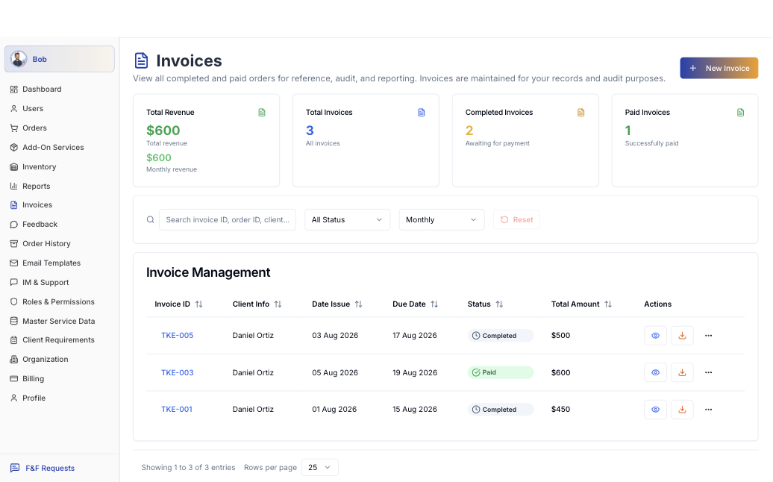Open the All Status filter dropdown
This screenshot has height=482, width=773.
pyautogui.click(x=347, y=220)
